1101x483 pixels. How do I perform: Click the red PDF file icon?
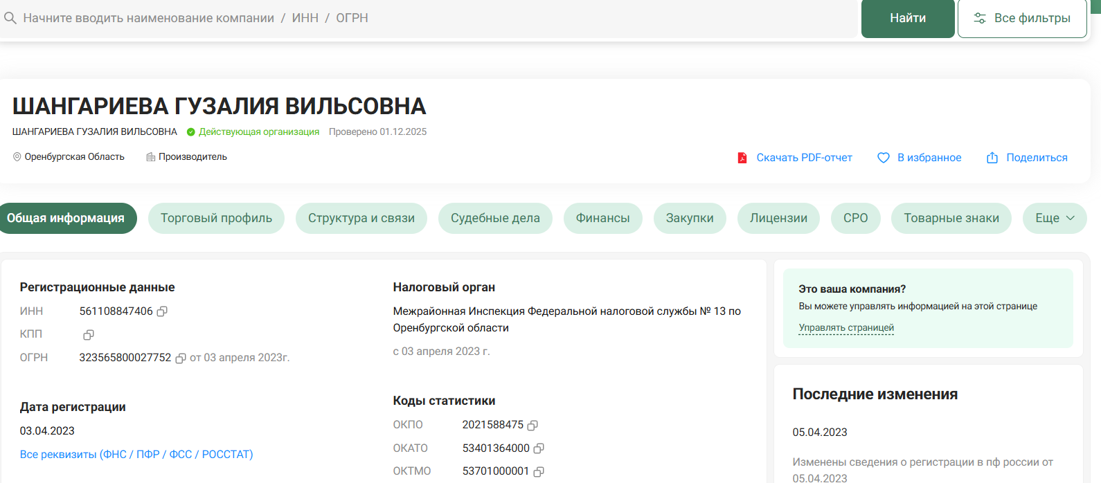click(742, 158)
